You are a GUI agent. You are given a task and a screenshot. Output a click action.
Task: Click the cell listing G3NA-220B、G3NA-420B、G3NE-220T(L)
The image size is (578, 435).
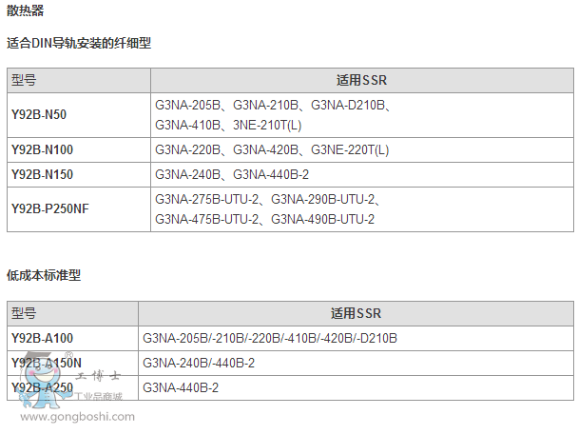272,150
